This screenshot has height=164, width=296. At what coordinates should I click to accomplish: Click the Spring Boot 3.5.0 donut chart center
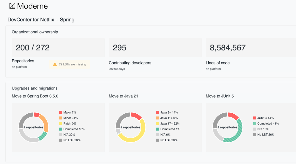pyautogui.click(x=34, y=127)
